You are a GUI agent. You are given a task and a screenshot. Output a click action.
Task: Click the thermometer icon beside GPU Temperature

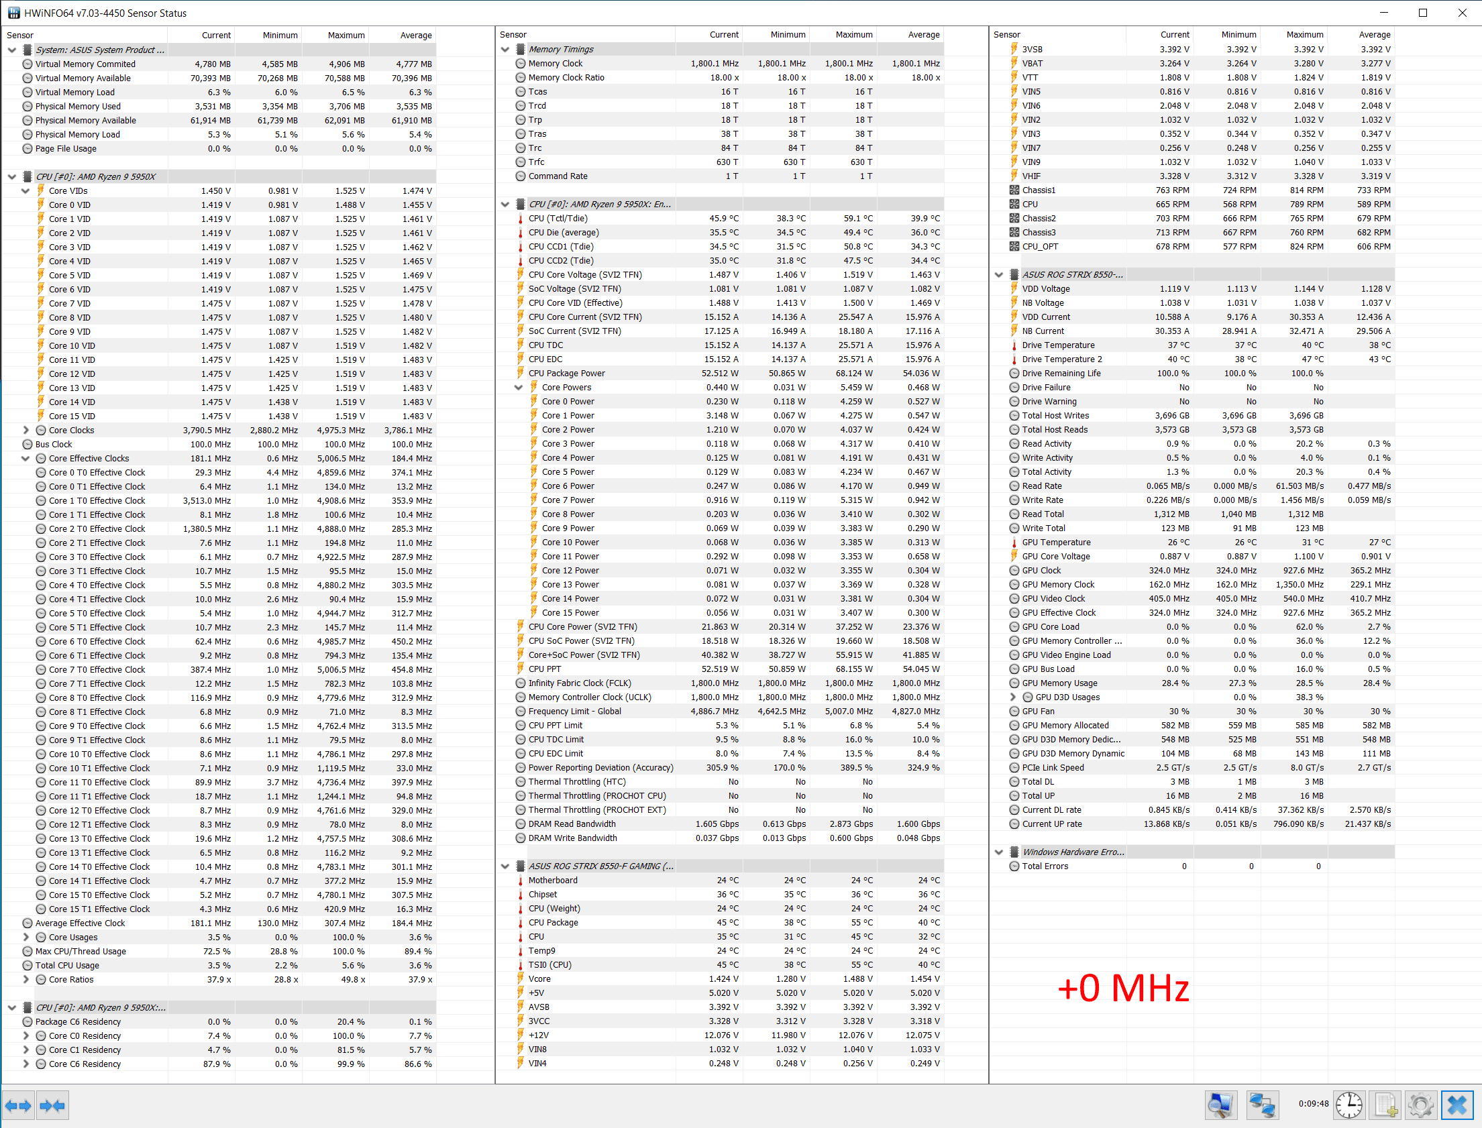coord(1014,543)
